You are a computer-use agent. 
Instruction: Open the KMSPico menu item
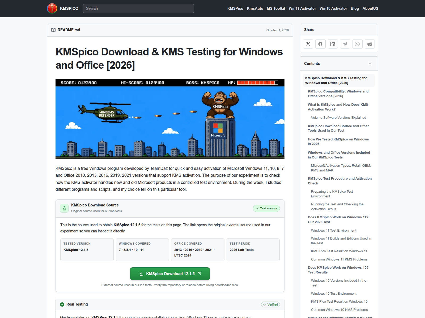tap(235, 8)
